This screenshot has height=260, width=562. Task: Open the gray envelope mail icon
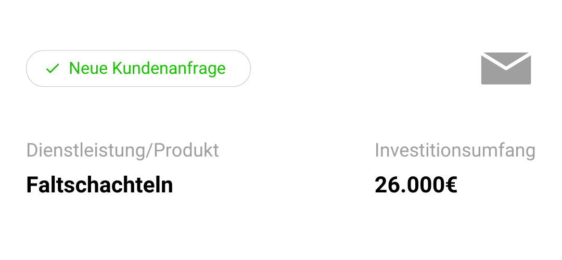(x=506, y=69)
